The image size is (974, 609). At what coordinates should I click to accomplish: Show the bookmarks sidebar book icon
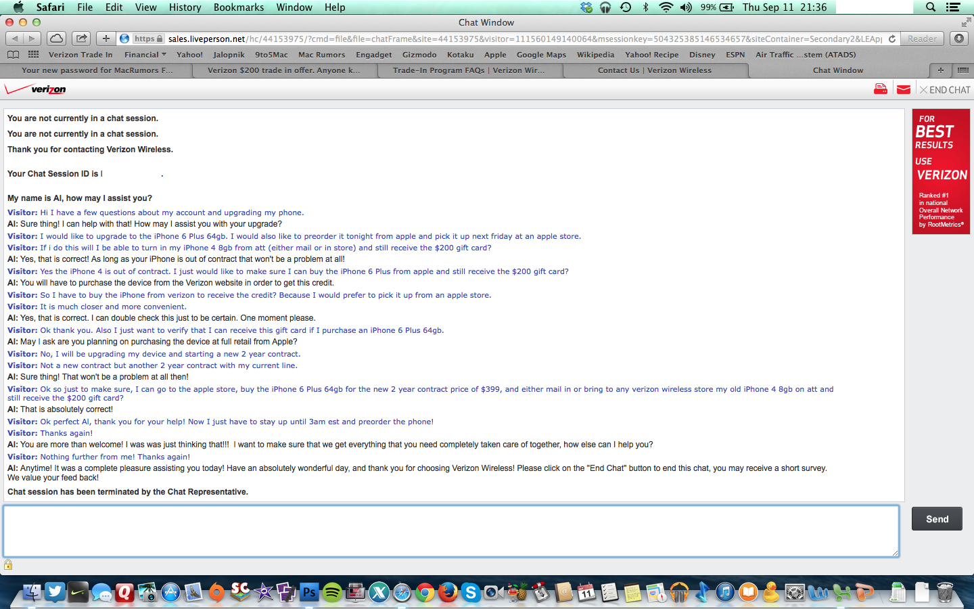pos(13,55)
